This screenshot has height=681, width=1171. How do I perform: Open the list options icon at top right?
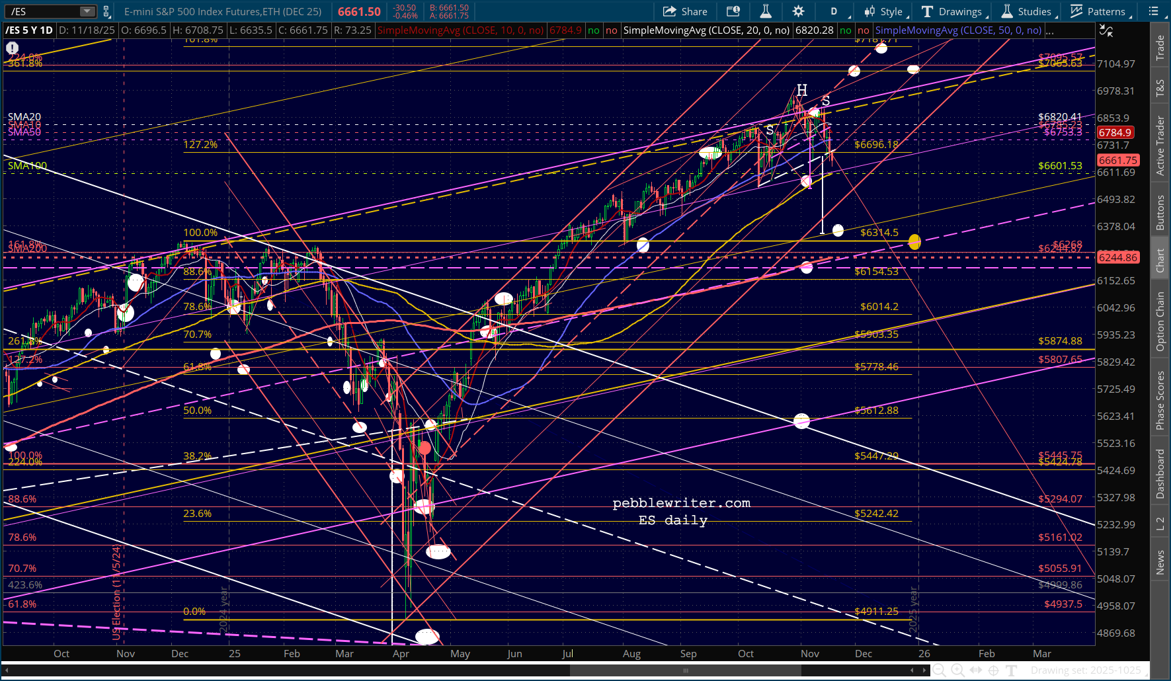pyautogui.click(x=1154, y=11)
